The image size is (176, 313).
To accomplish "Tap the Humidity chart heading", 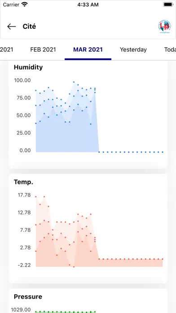I will 28,67.
